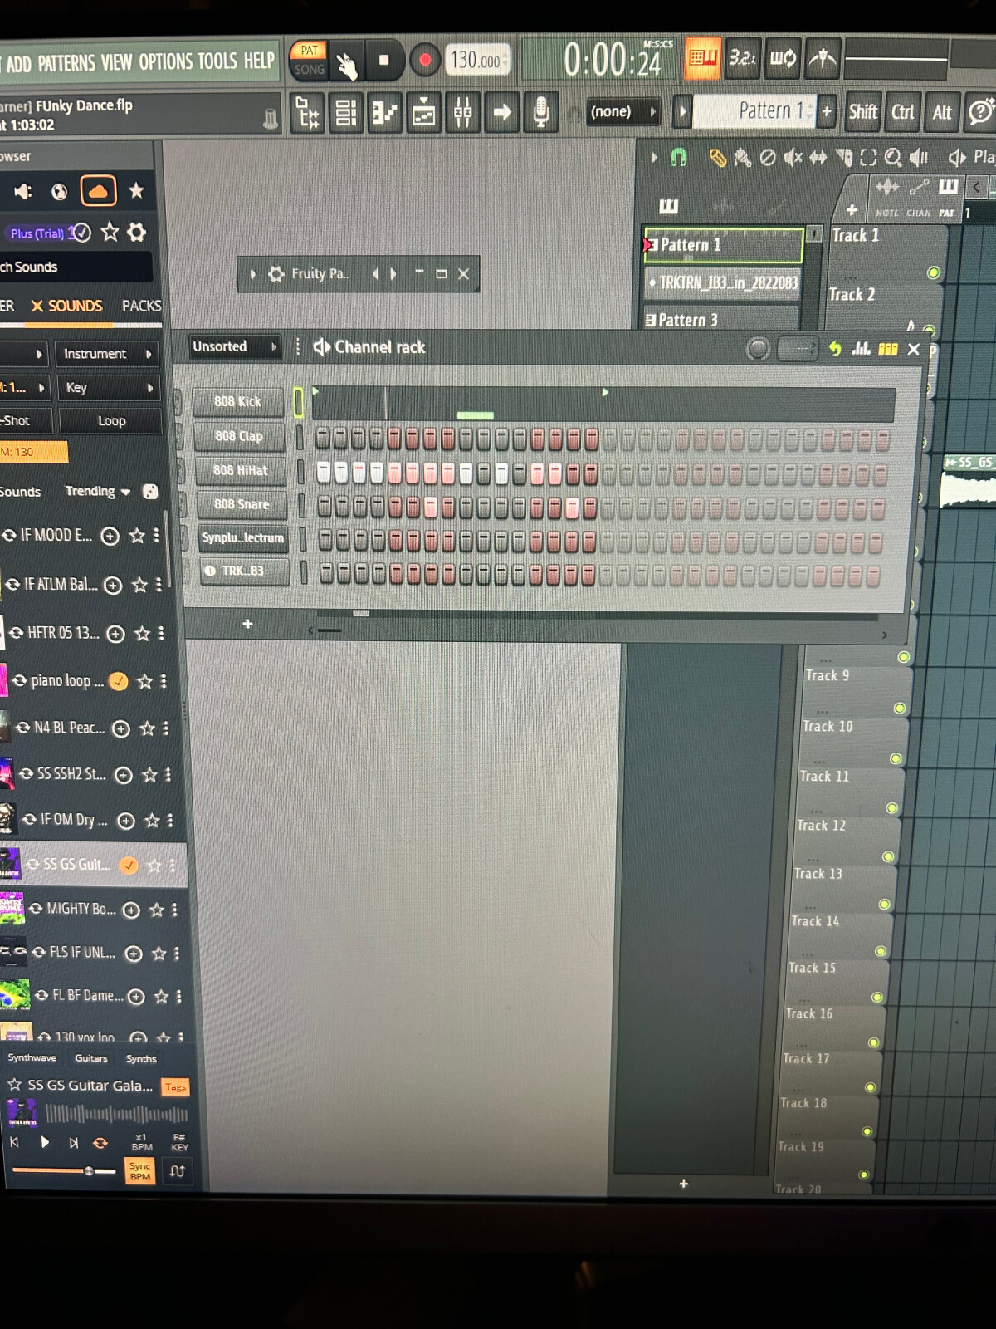
Task: Toggle Sync BPM in sound preview
Action: [x=140, y=1171]
